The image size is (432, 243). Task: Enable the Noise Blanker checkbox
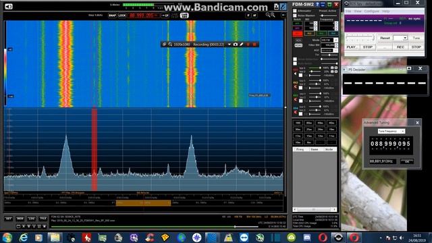(295, 16)
